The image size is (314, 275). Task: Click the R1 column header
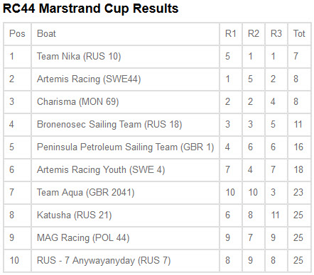click(x=231, y=34)
